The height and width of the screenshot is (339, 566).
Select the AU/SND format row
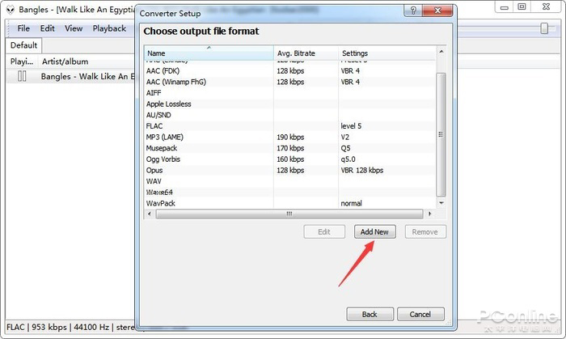click(x=289, y=115)
